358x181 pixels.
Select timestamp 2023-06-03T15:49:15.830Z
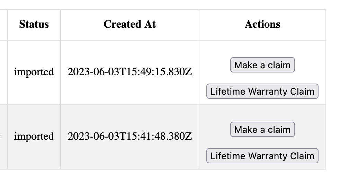point(130,72)
